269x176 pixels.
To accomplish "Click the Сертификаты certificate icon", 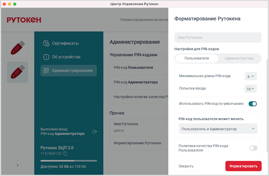I will (46, 43).
